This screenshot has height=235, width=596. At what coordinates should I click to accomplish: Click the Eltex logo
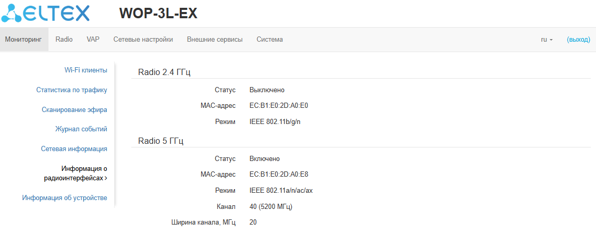pos(45,13)
